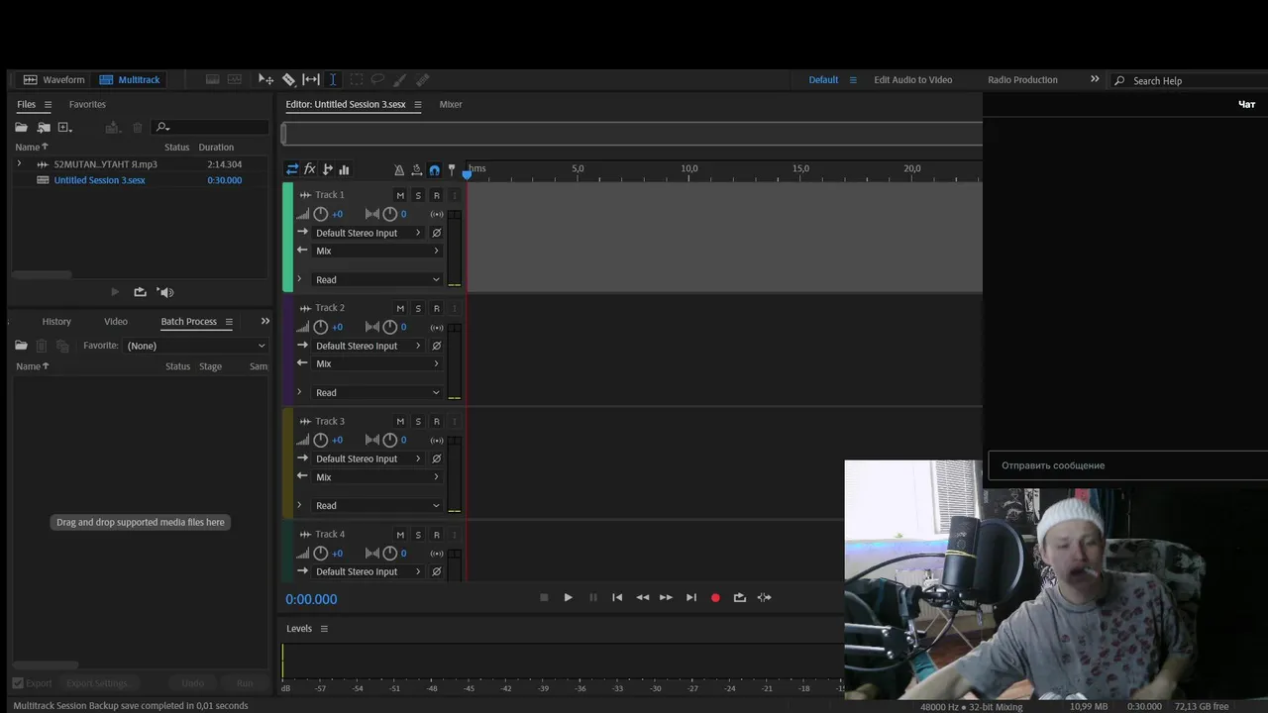Show the track Sends view
The height and width of the screenshot is (713, 1268).
328,169
